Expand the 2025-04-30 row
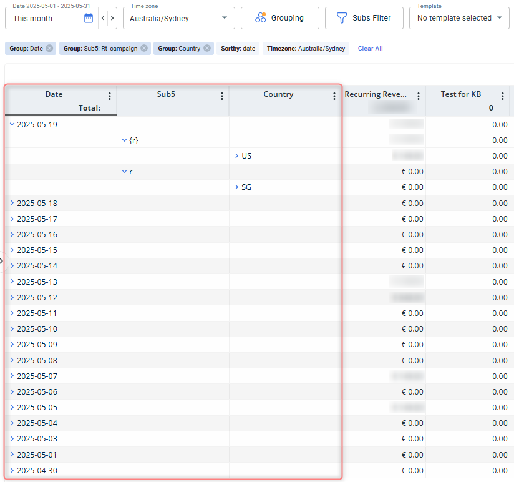Viewport: 514px width, 482px height. [x=12, y=470]
